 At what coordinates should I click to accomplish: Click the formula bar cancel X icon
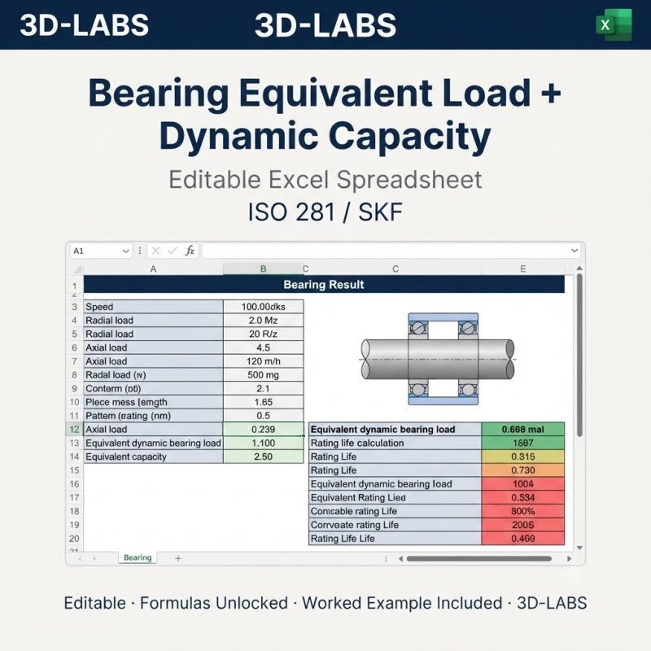(155, 251)
